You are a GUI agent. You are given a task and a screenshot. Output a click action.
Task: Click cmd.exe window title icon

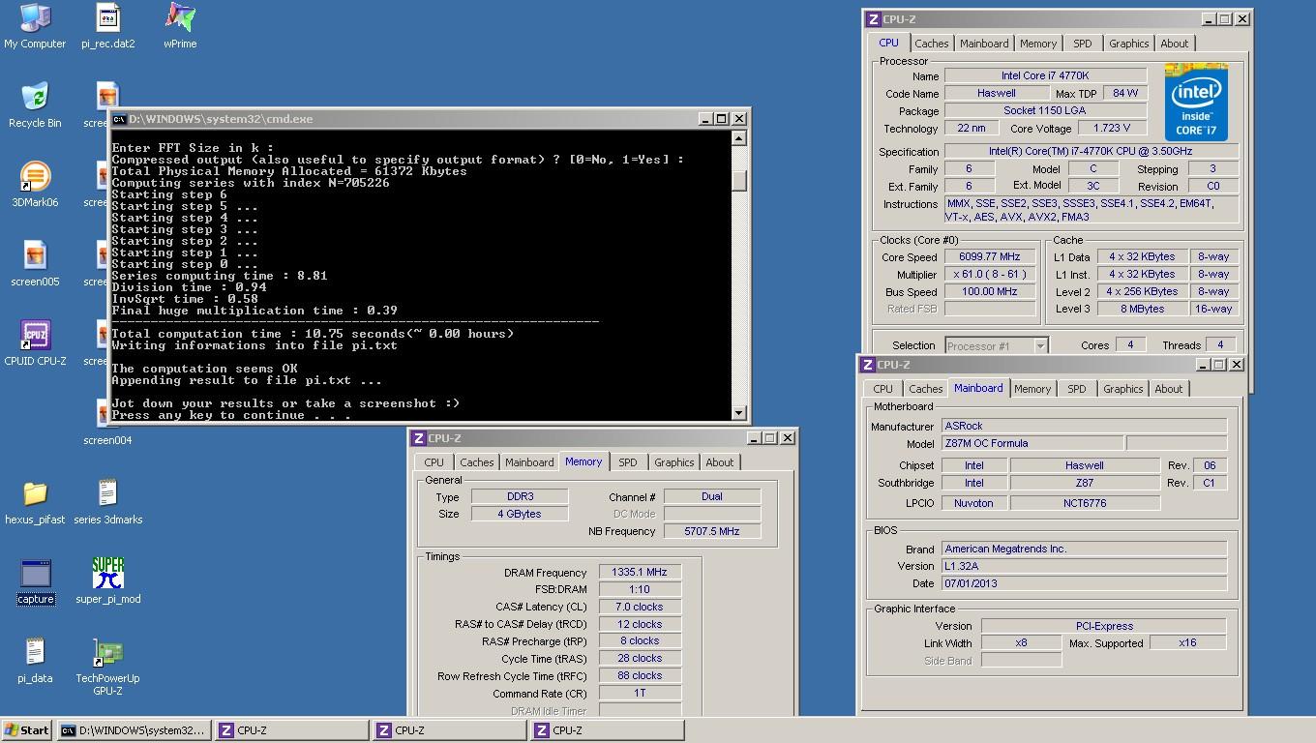tap(119, 119)
